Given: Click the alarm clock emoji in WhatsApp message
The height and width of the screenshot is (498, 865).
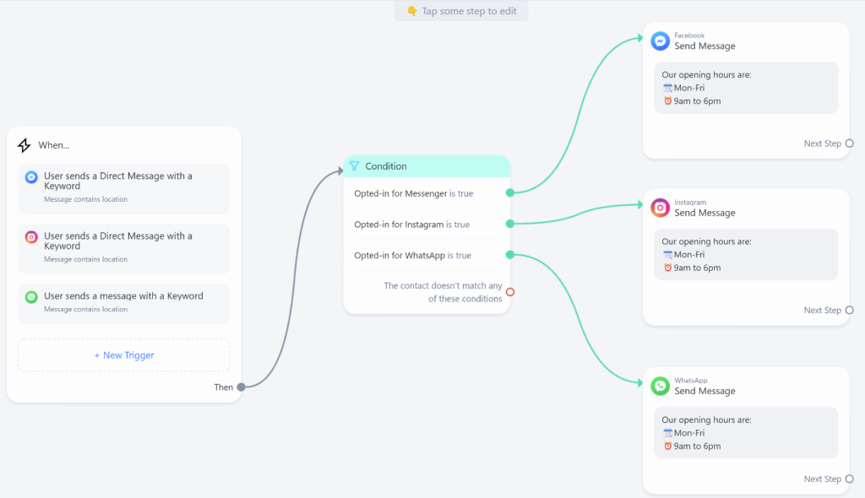Looking at the screenshot, I should (x=667, y=447).
